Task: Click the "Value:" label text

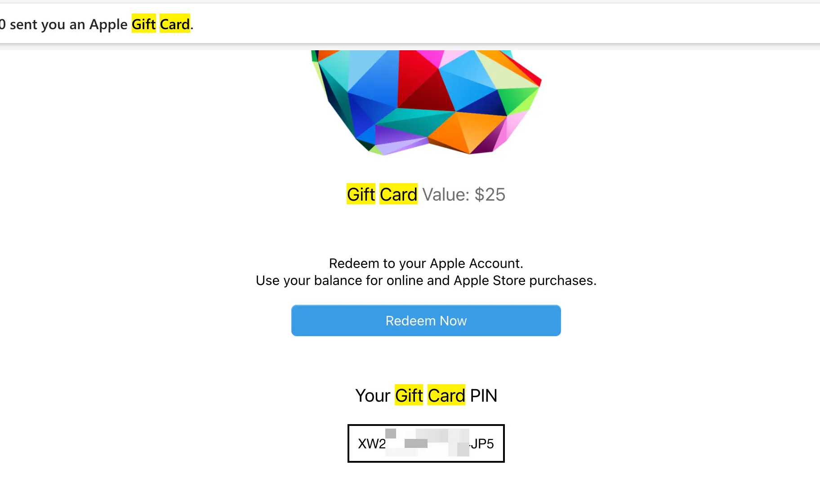Action: [x=446, y=194]
